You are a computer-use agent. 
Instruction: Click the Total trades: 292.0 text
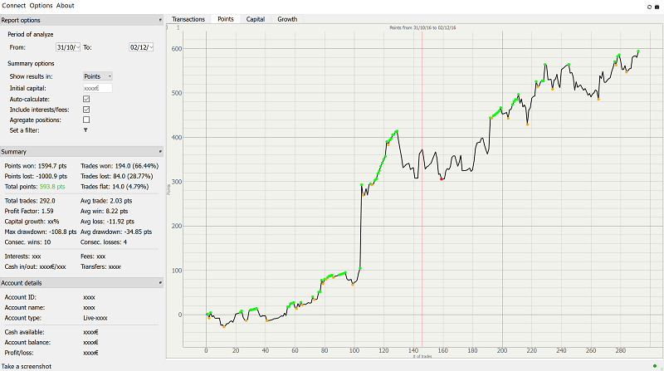30,201
